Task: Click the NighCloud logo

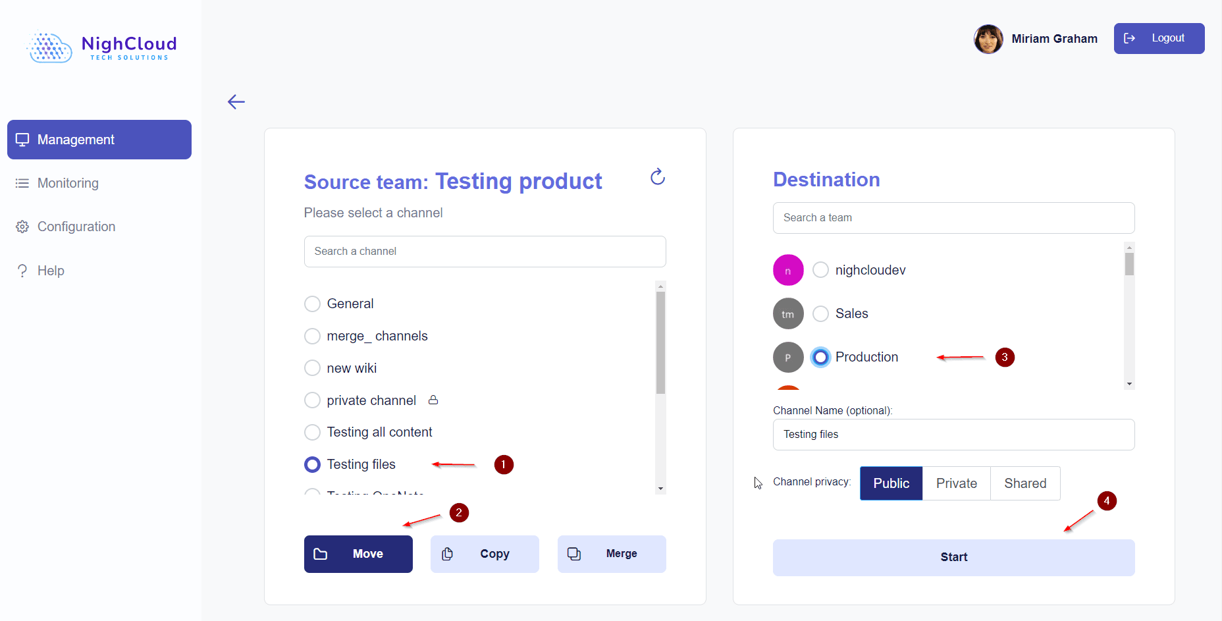Action: click(x=102, y=47)
